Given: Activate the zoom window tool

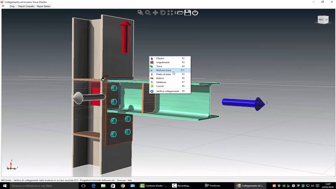Looking at the screenshot, I should pyautogui.click(x=140, y=13).
